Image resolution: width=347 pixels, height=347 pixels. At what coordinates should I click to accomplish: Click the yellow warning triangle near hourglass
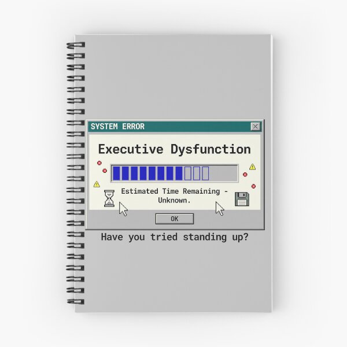[97, 184]
